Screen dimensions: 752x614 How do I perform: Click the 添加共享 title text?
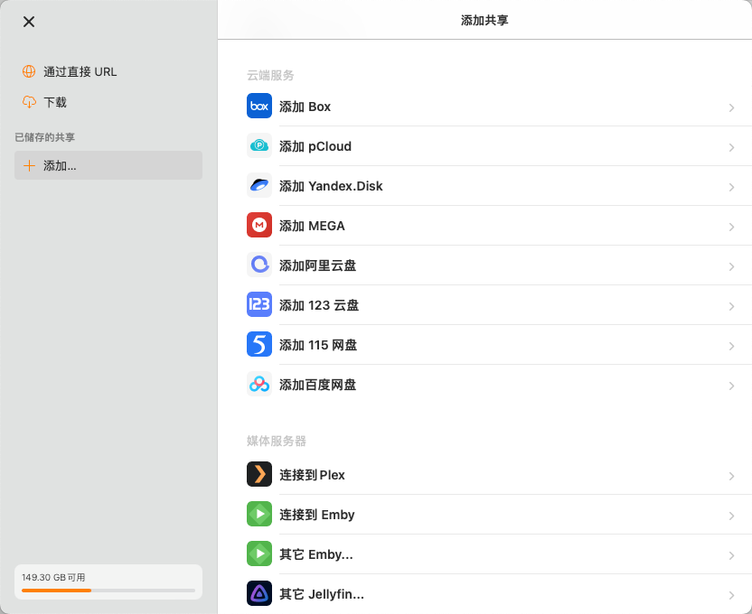[484, 20]
